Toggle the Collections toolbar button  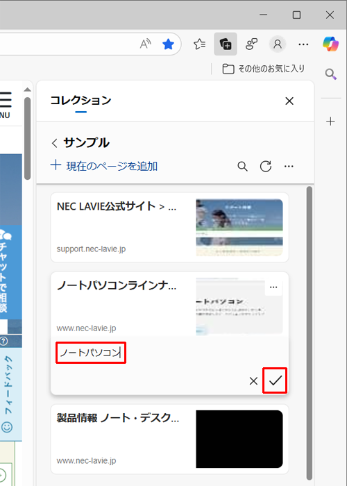pyautogui.click(x=226, y=44)
